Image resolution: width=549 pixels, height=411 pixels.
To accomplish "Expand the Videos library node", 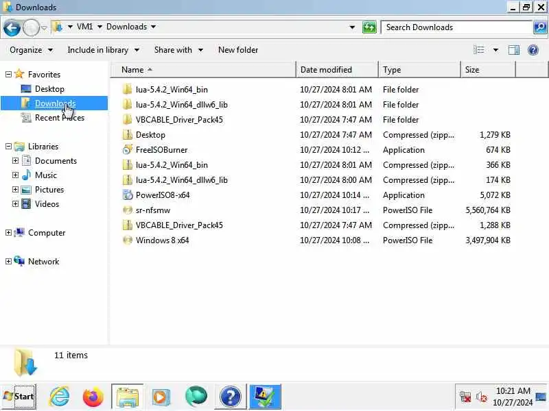I will coord(15,203).
